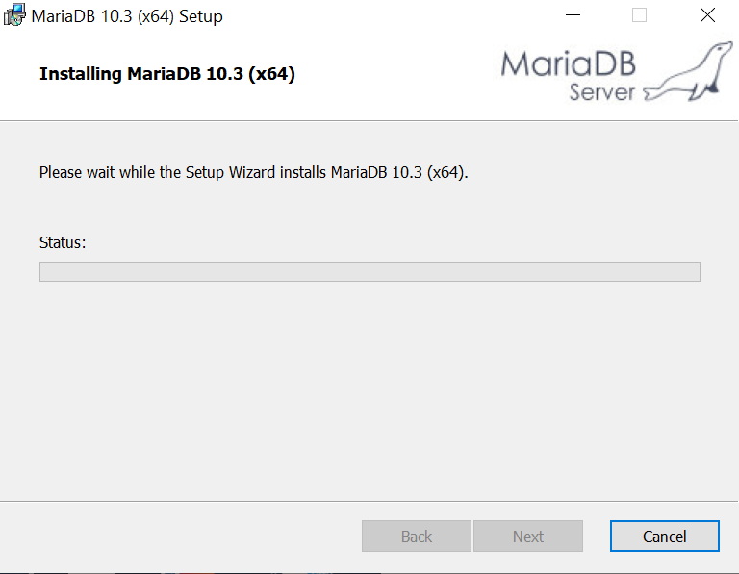The height and width of the screenshot is (574, 739).
Task: Click the disabled Next button
Action: click(528, 536)
